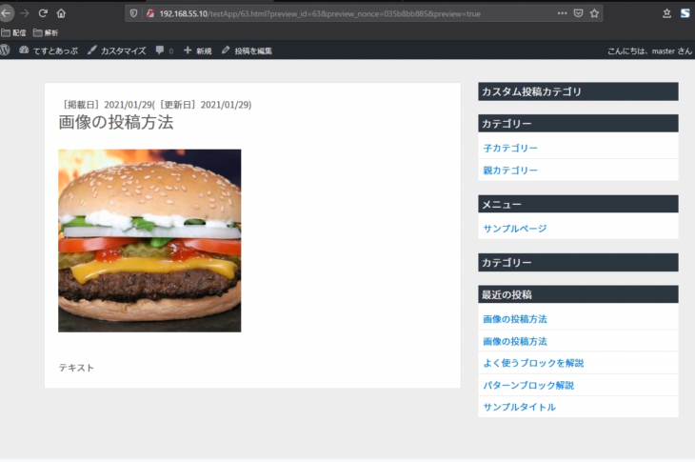The image size is (695, 462).
Task: Open the こんにちは、master さん account menu
Action: pyautogui.click(x=649, y=51)
